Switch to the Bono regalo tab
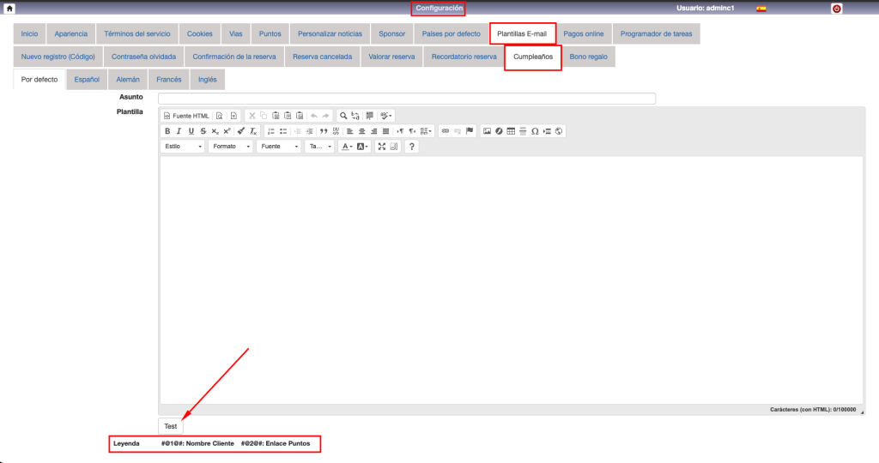 tap(588, 57)
